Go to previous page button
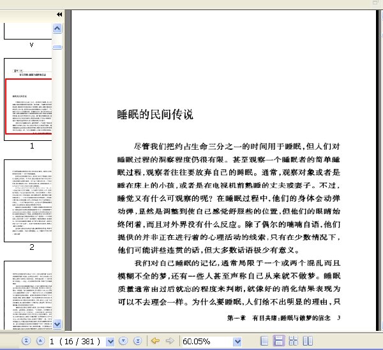 click(x=41, y=340)
